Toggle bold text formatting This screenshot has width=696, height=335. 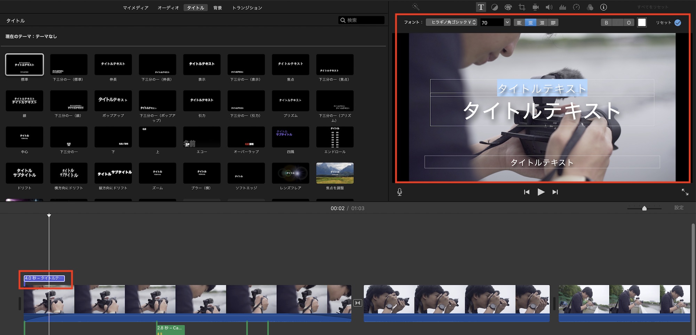tap(606, 23)
